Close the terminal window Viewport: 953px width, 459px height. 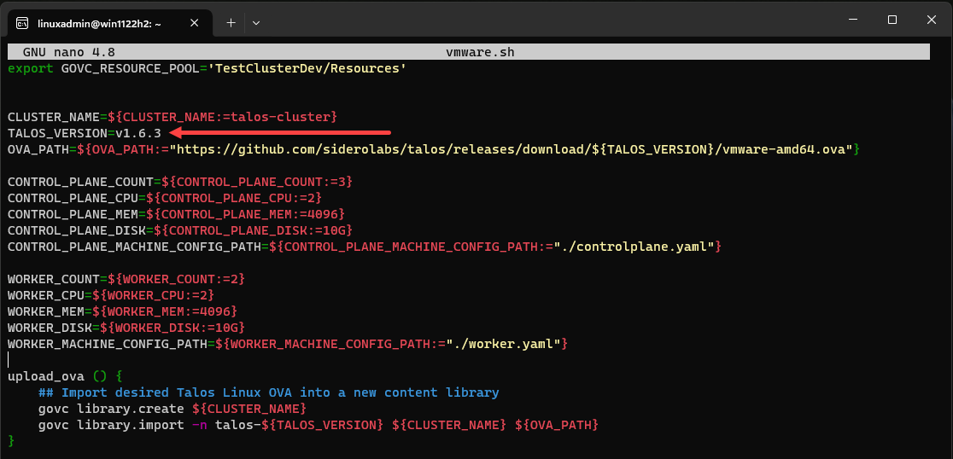(x=931, y=20)
